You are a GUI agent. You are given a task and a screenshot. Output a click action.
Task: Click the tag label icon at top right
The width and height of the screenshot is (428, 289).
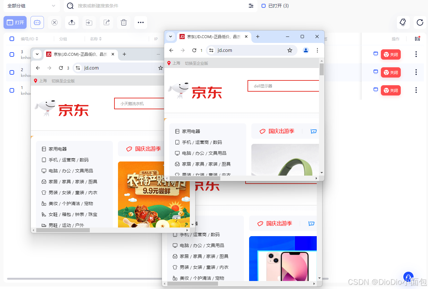pyautogui.click(x=403, y=22)
